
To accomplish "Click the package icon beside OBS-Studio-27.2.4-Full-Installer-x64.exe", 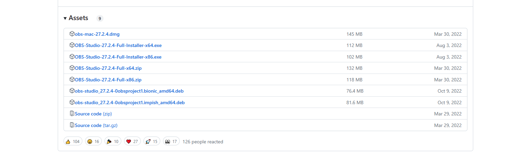I will point(72,45).
